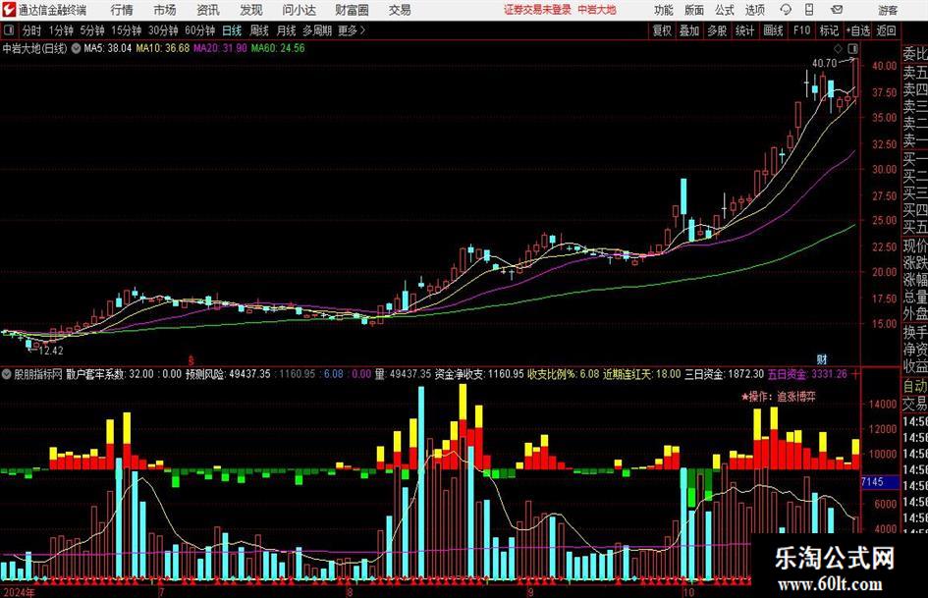The width and height of the screenshot is (928, 598).
Task: Click the 标记 mark button
Action: click(x=829, y=30)
